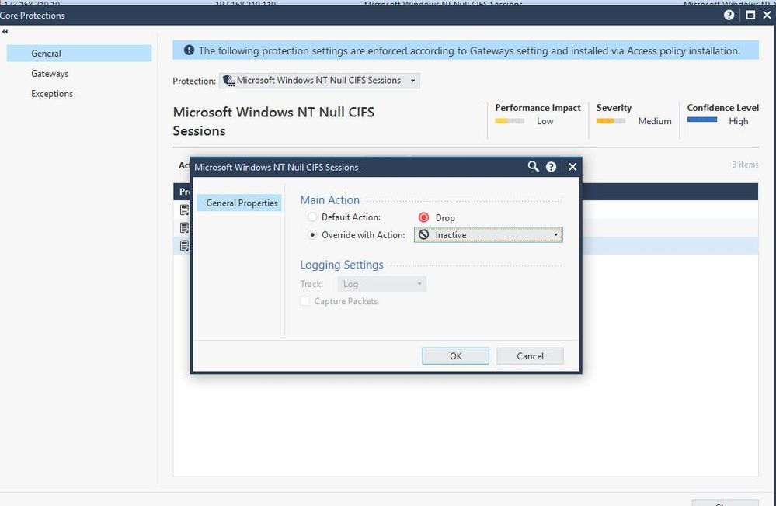Screen dimensions: 776x506
Task: Select the Default Action radio button
Action: (x=312, y=217)
